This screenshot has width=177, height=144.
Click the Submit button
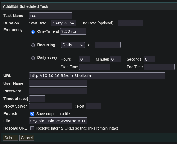click(10, 138)
